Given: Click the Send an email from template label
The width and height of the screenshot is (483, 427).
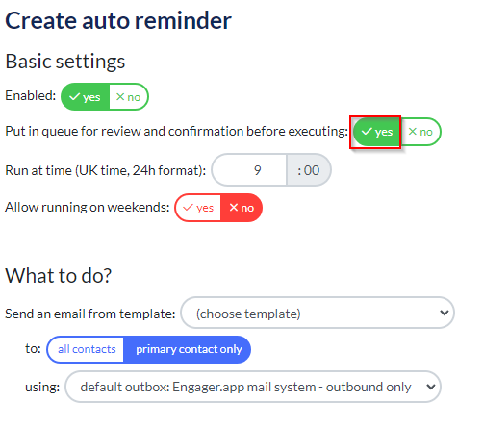Looking at the screenshot, I should pyautogui.click(x=90, y=314).
